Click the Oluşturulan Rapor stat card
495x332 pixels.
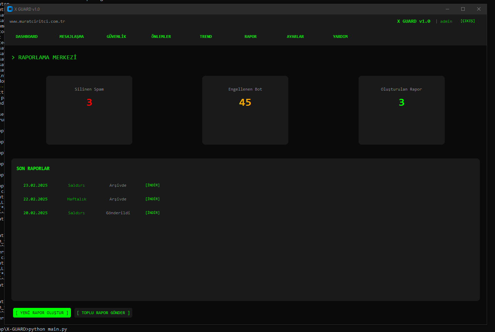click(401, 110)
